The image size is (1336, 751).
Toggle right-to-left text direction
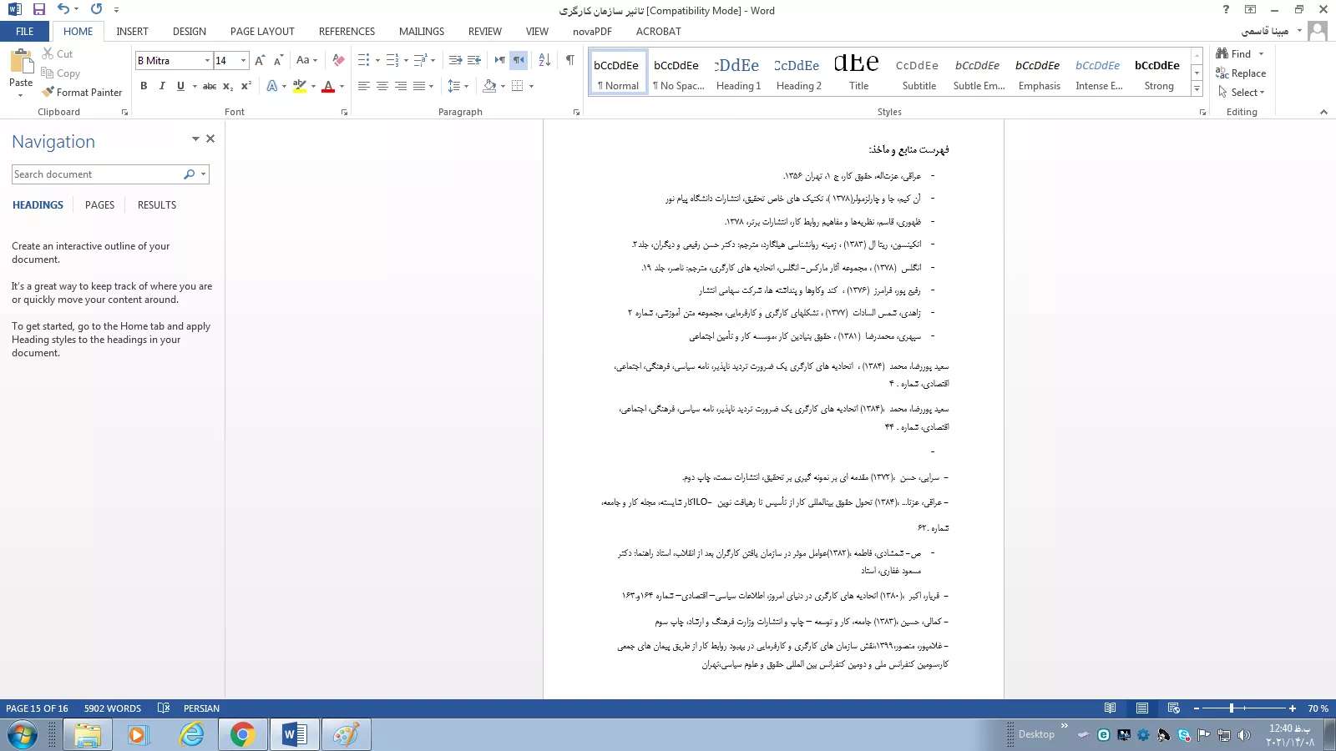[x=519, y=60]
